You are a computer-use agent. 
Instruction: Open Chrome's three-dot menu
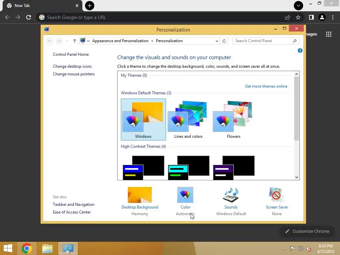[x=333, y=17]
